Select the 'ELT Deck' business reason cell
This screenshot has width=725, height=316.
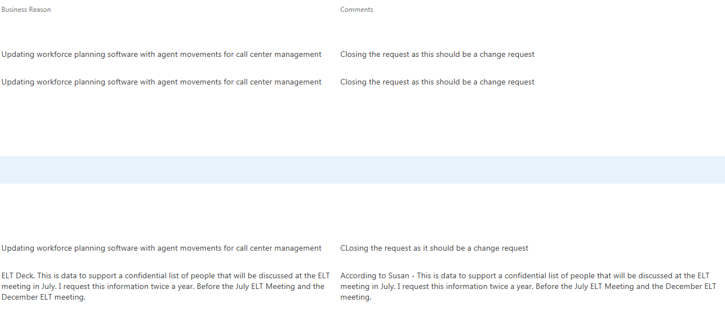click(166, 287)
